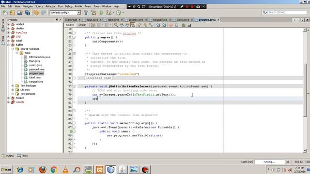Image resolution: width=310 pixels, height=174 pixels.
Task: Click the Find Selection magnifier icon in editor toolbar
Action: [116, 25]
